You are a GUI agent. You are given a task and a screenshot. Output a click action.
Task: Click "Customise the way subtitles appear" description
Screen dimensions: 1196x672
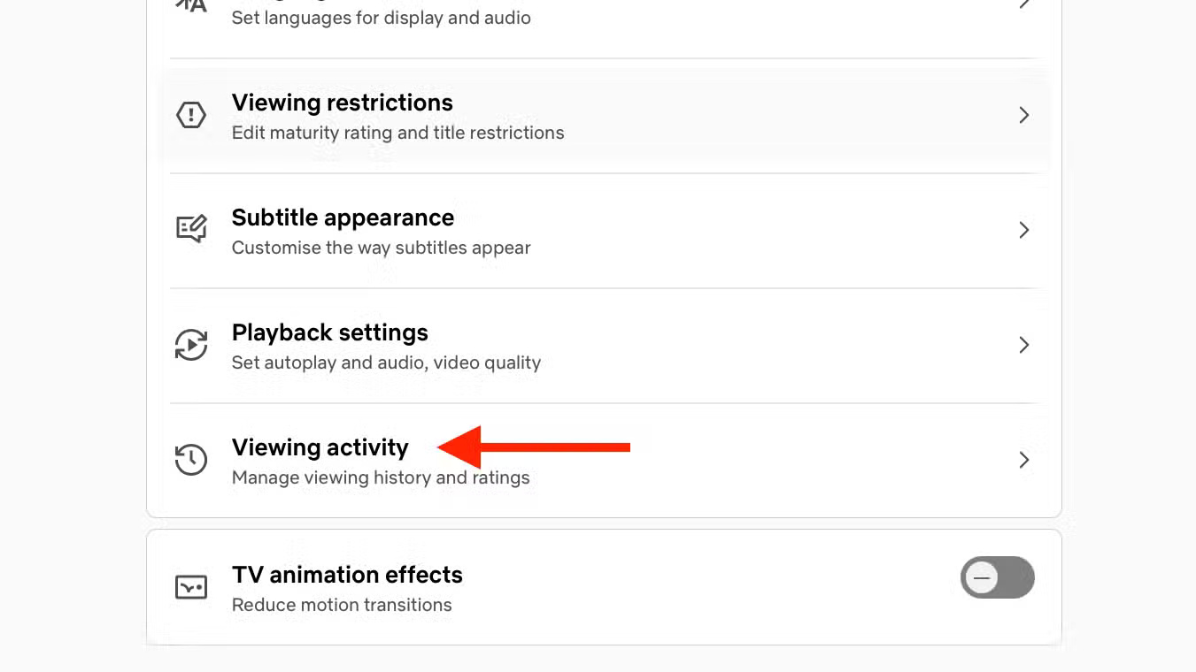[381, 248]
